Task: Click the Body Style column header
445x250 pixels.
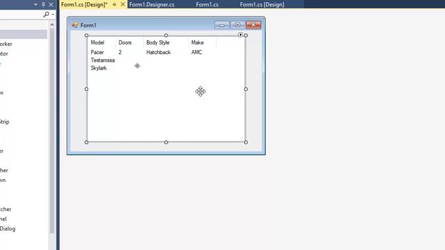Action: tap(158, 42)
